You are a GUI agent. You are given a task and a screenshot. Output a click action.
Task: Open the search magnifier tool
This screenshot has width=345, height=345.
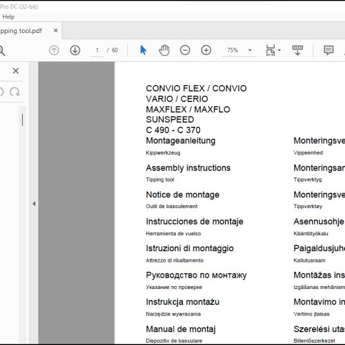tap(2, 51)
